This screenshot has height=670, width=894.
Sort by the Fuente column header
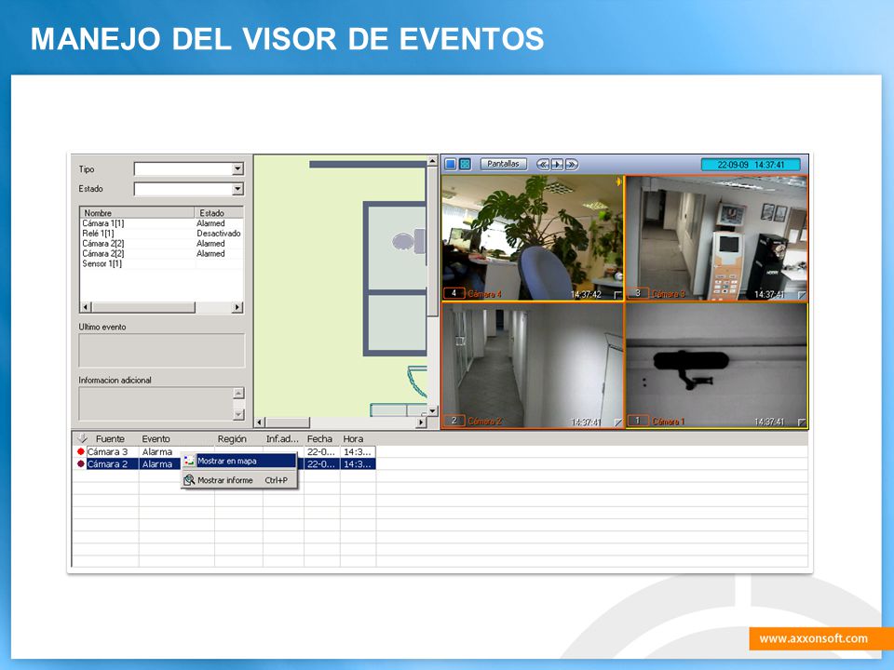point(110,438)
